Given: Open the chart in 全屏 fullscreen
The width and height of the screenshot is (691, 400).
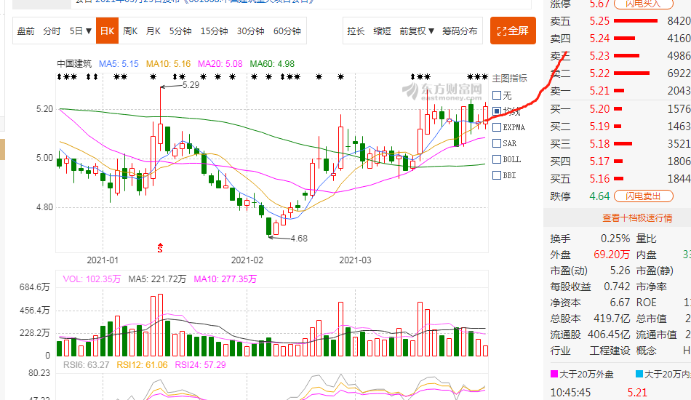Looking at the screenshot, I should [513, 31].
